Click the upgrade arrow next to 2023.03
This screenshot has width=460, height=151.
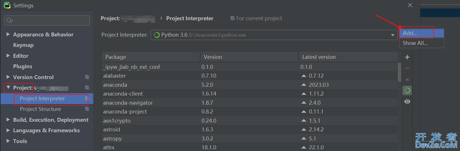click(x=304, y=85)
